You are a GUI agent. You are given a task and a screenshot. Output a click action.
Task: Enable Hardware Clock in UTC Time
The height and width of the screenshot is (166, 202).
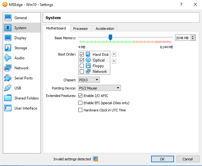(80, 110)
